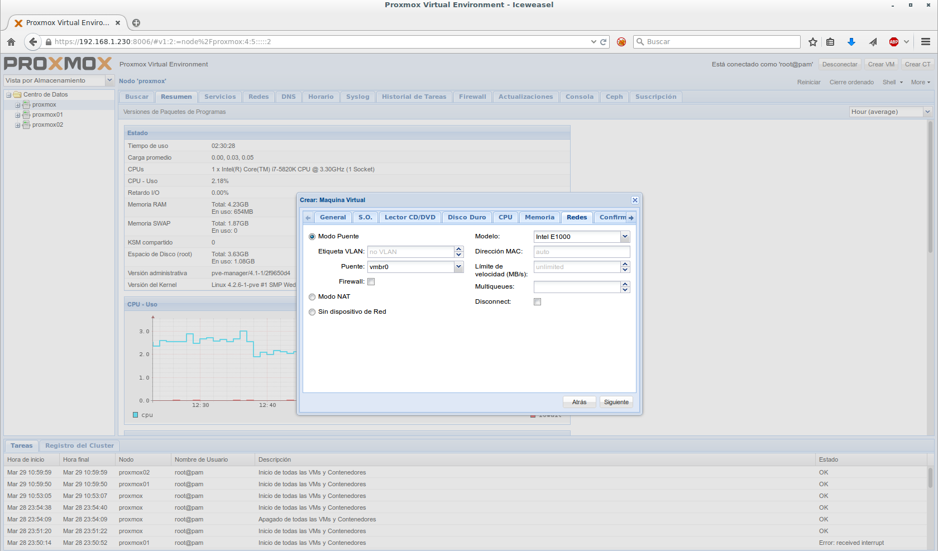Choose Sin dispositivo de Red option
938x551 pixels.
point(313,312)
